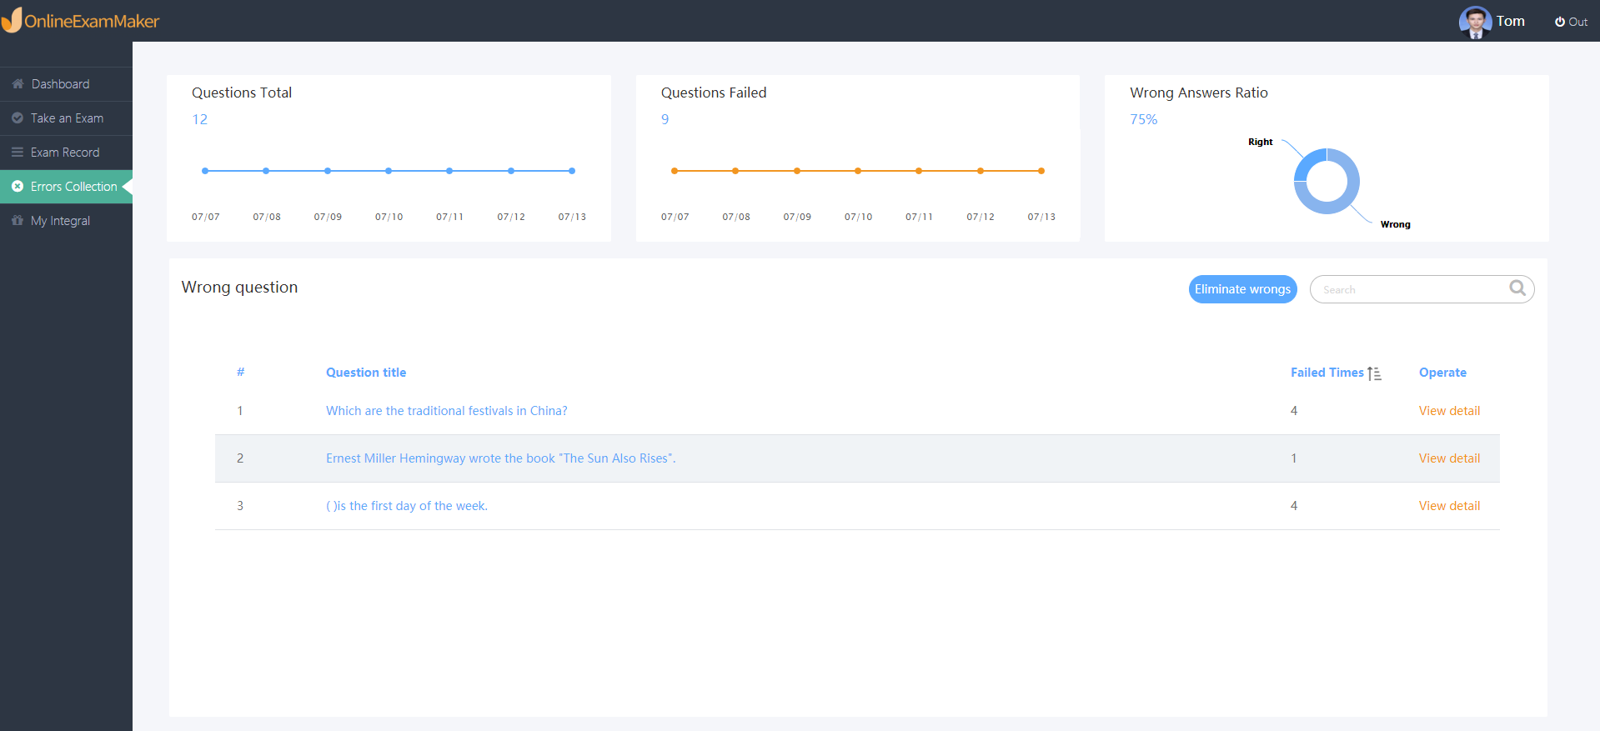Click Questions Failed value 9

pyautogui.click(x=665, y=119)
